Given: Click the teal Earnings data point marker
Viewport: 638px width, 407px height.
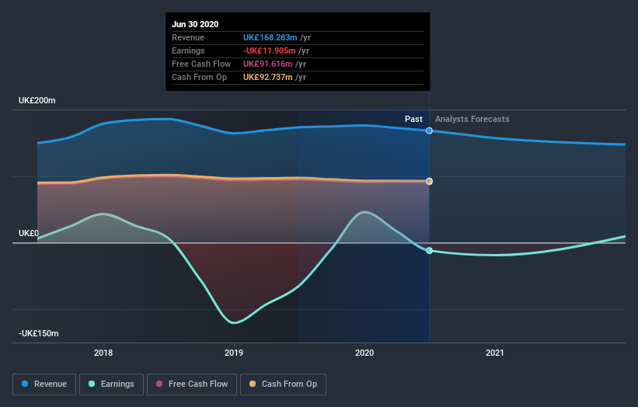Looking at the screenshot, I should pos(429,250).
